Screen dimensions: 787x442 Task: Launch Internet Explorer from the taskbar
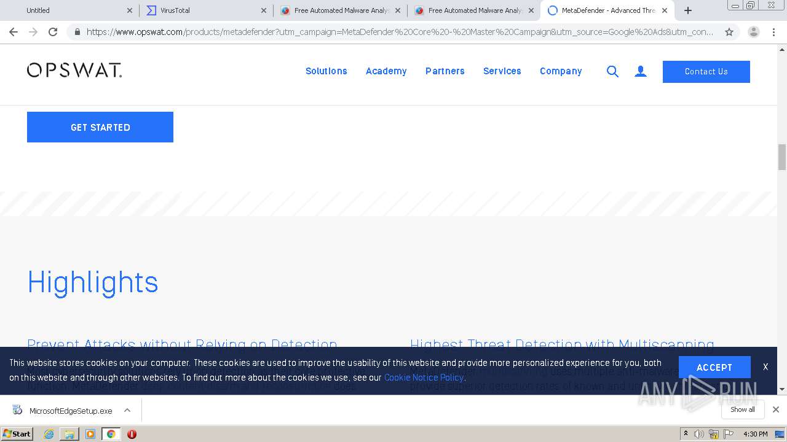(x=49, y=434)
